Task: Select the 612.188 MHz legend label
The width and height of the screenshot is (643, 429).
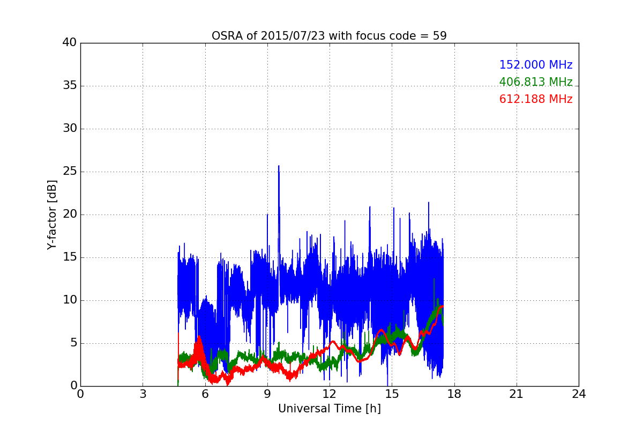Action: [536, 99]
